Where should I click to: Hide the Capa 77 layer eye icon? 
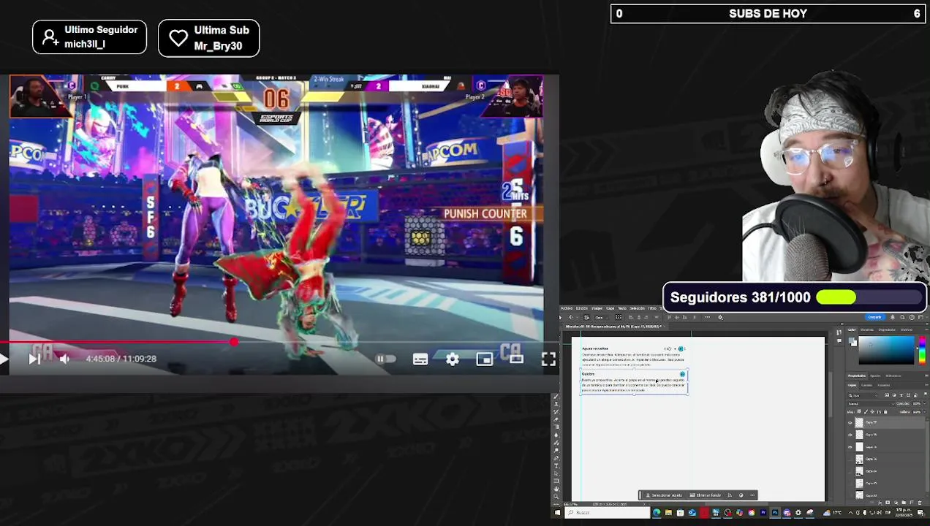pyautogui.click(x=850, y=423)
